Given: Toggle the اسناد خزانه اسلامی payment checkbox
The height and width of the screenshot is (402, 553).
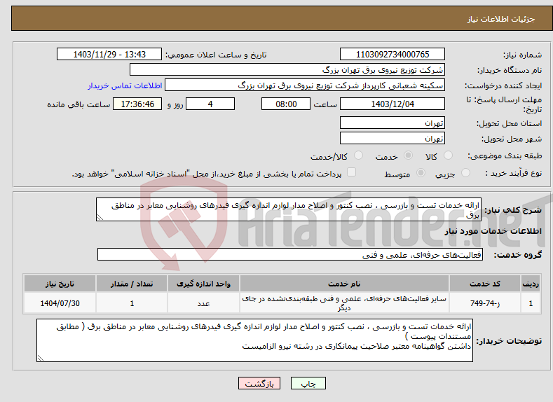Looking at the screenshot, I should coord(351,172).
